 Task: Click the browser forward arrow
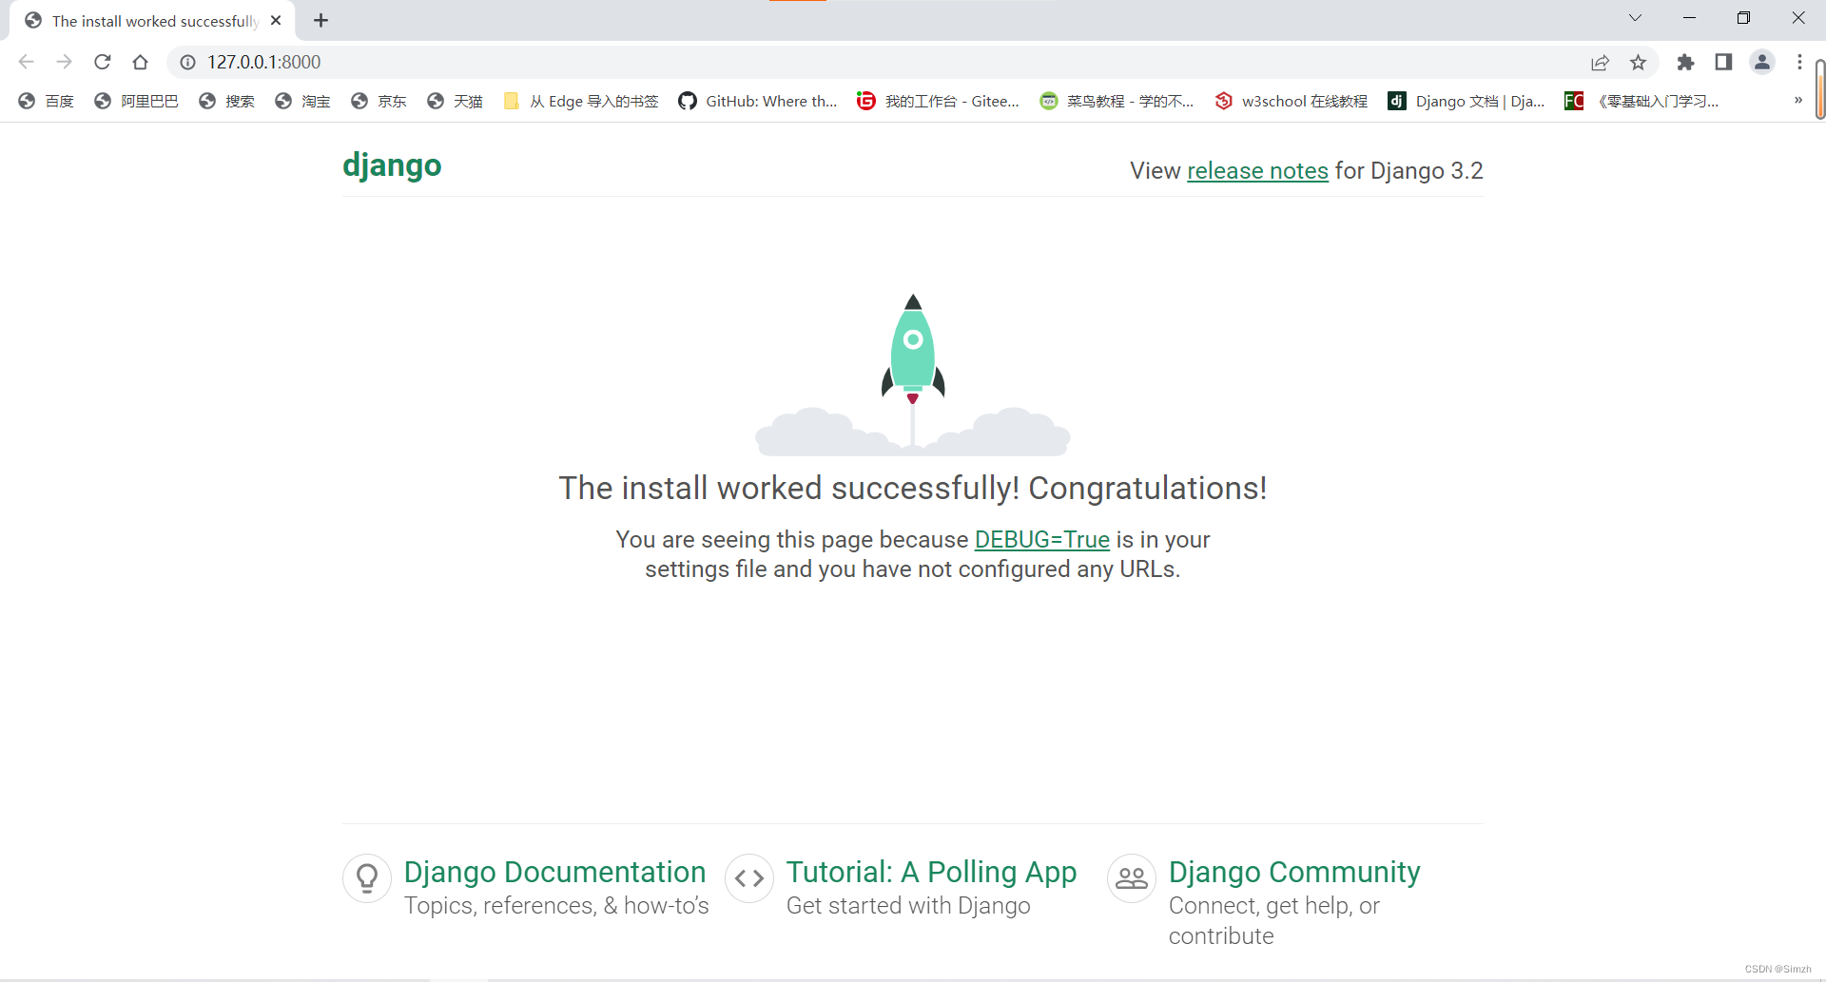(64, 62)
